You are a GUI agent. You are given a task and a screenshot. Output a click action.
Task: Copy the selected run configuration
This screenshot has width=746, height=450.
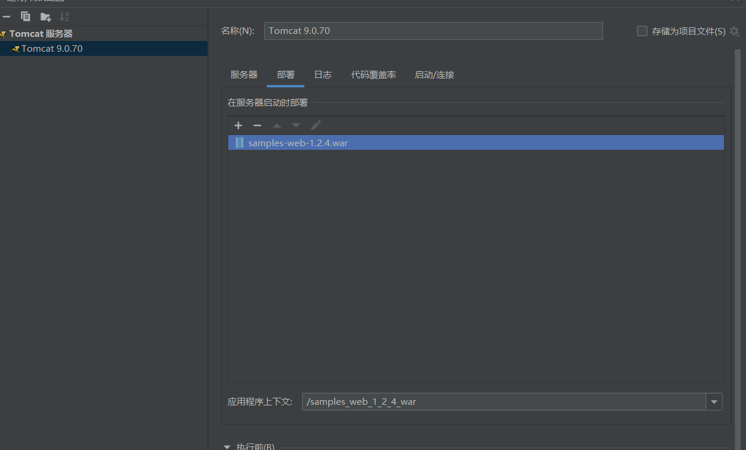click(26, 17)
